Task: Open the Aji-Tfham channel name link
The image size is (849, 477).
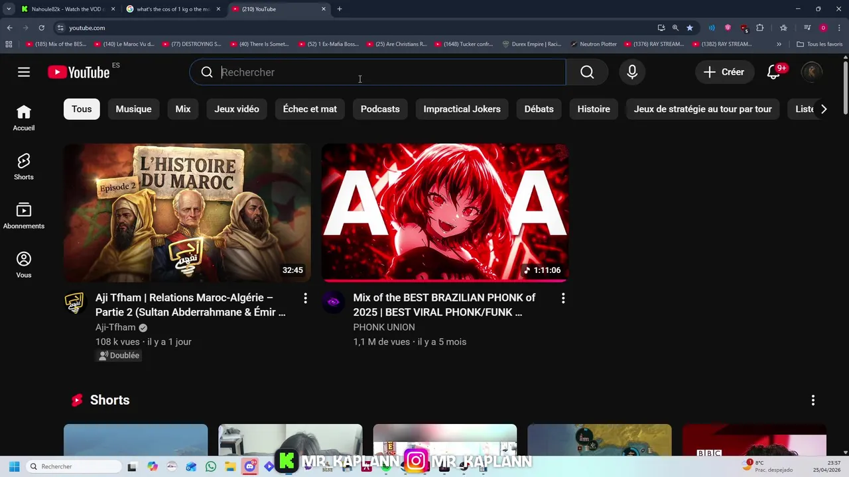Action: (x=115, y=327)
